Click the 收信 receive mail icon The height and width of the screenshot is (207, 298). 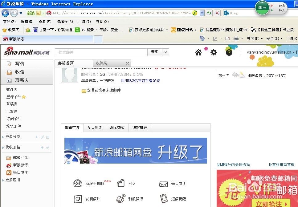pyautogui.click(x=9, y=72)
